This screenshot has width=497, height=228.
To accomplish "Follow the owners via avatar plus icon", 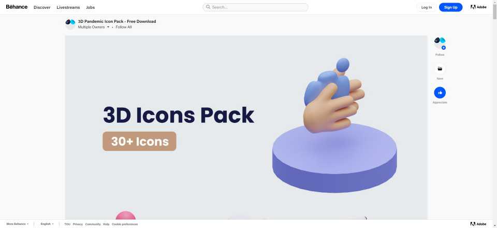I will [x=444, y=48].
